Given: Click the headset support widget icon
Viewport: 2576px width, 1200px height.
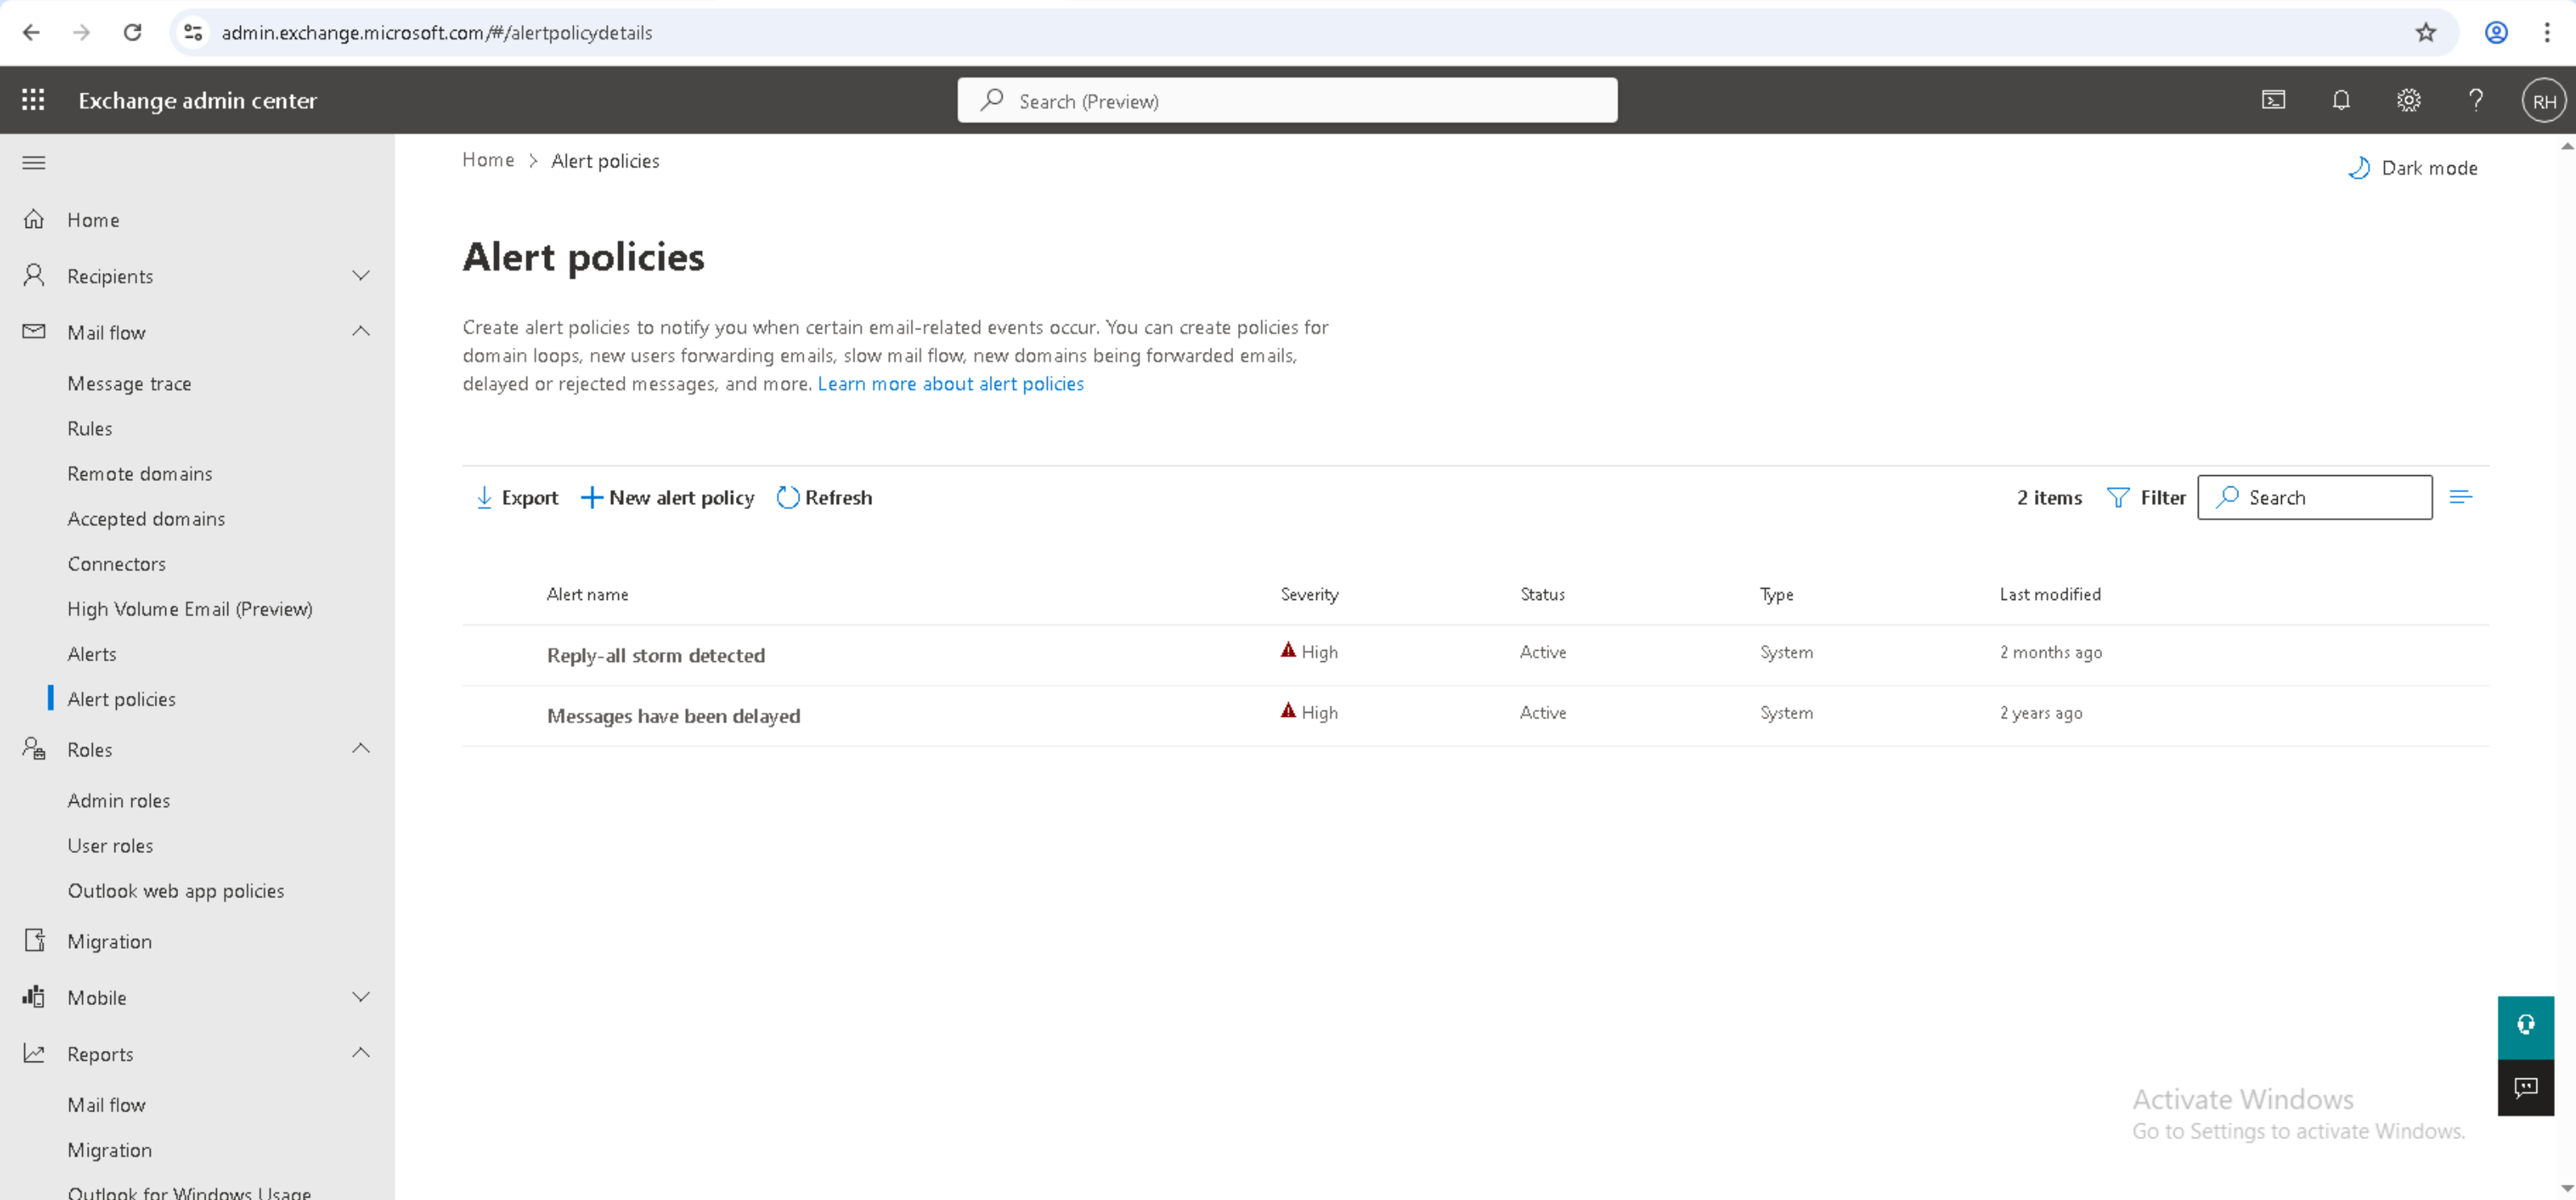Looking at the screenshot, I should tap(2525, 1025).
